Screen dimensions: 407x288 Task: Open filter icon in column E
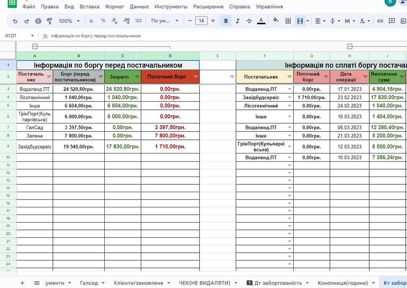[x=232, y=77]
